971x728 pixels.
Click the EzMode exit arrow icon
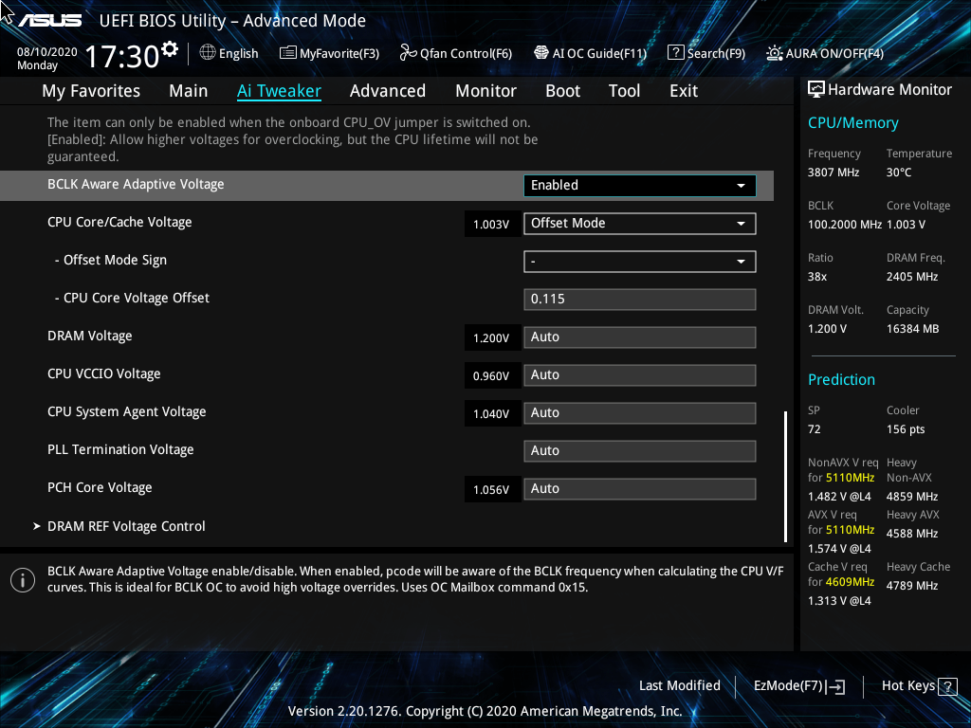835,686
